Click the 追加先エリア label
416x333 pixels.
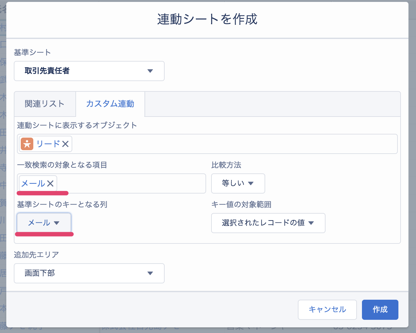click(36, 255)
